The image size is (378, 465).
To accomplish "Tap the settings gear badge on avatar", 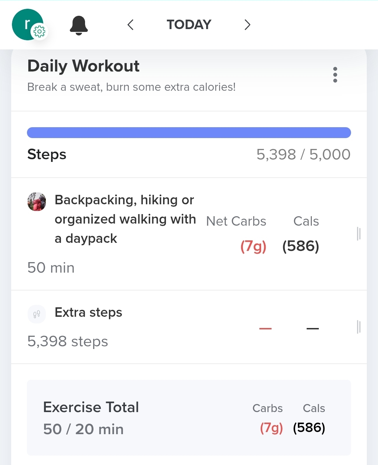I will coord(39,32).
